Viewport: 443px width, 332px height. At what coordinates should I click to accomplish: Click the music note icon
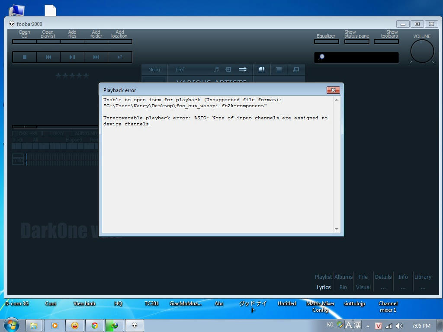pyautogui.click(x=216, y=70)
